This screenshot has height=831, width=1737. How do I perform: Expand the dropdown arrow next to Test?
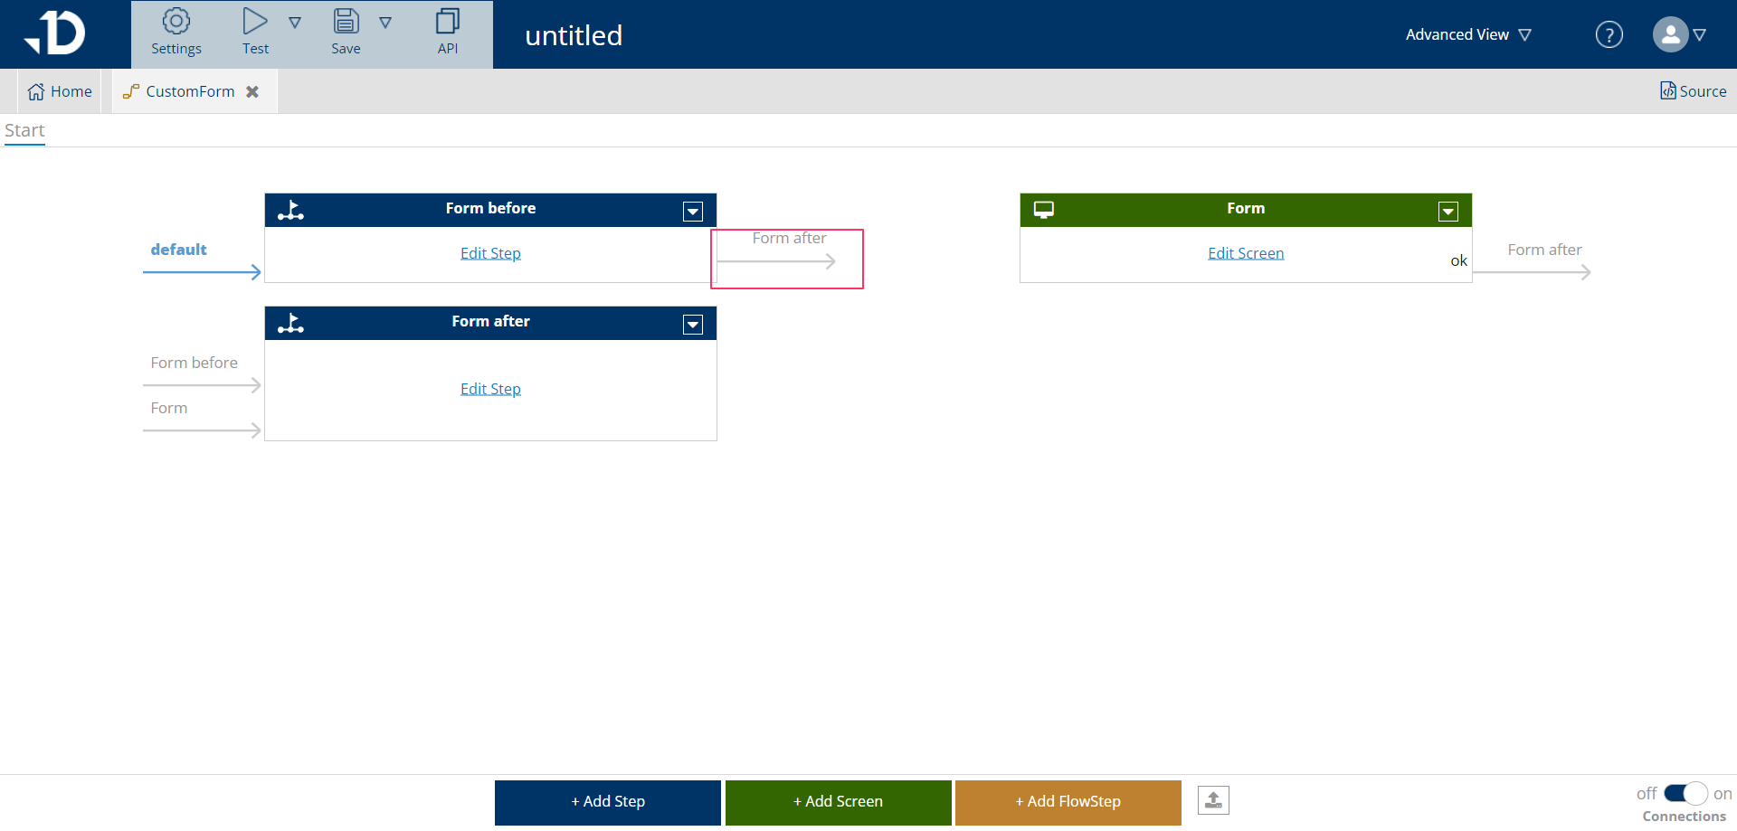pyautogui.click(x=296, y=22)
